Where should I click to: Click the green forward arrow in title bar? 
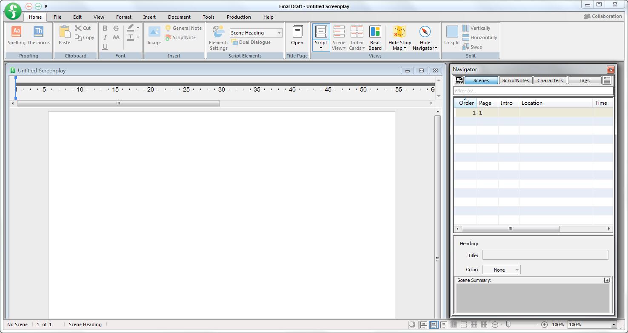pyautogui.click(x=38, y=6)
